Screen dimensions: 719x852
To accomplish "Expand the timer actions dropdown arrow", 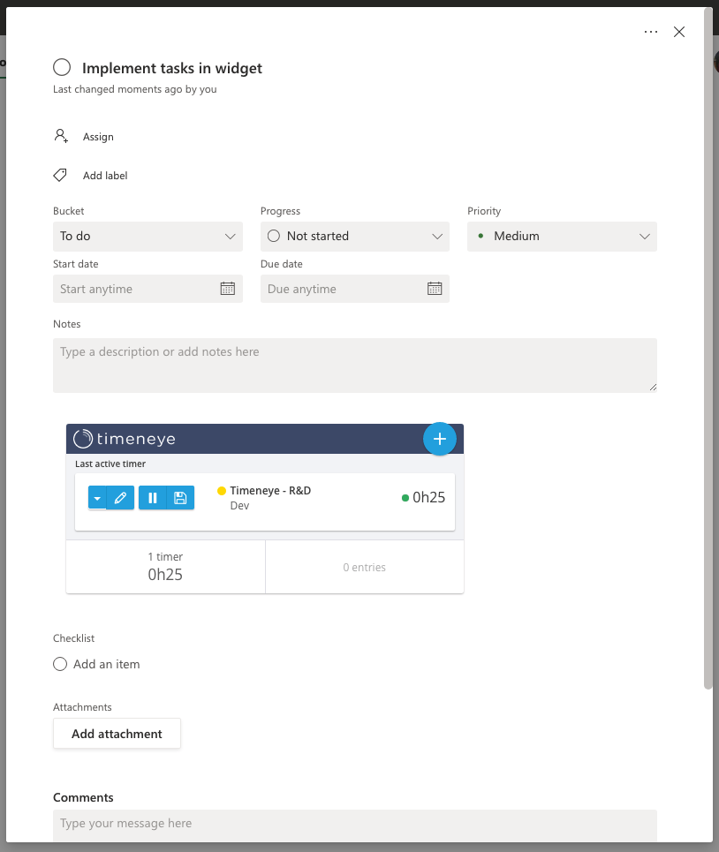I will pyautogui.click(x=97, y=497).
